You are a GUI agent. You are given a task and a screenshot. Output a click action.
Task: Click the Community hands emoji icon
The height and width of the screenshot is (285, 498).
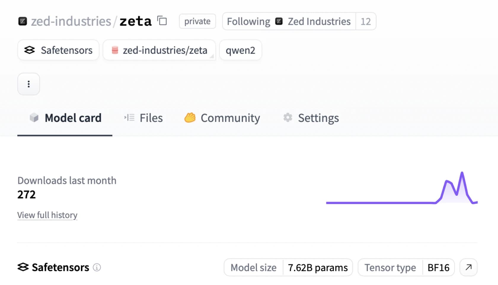[x=190, y=118]
